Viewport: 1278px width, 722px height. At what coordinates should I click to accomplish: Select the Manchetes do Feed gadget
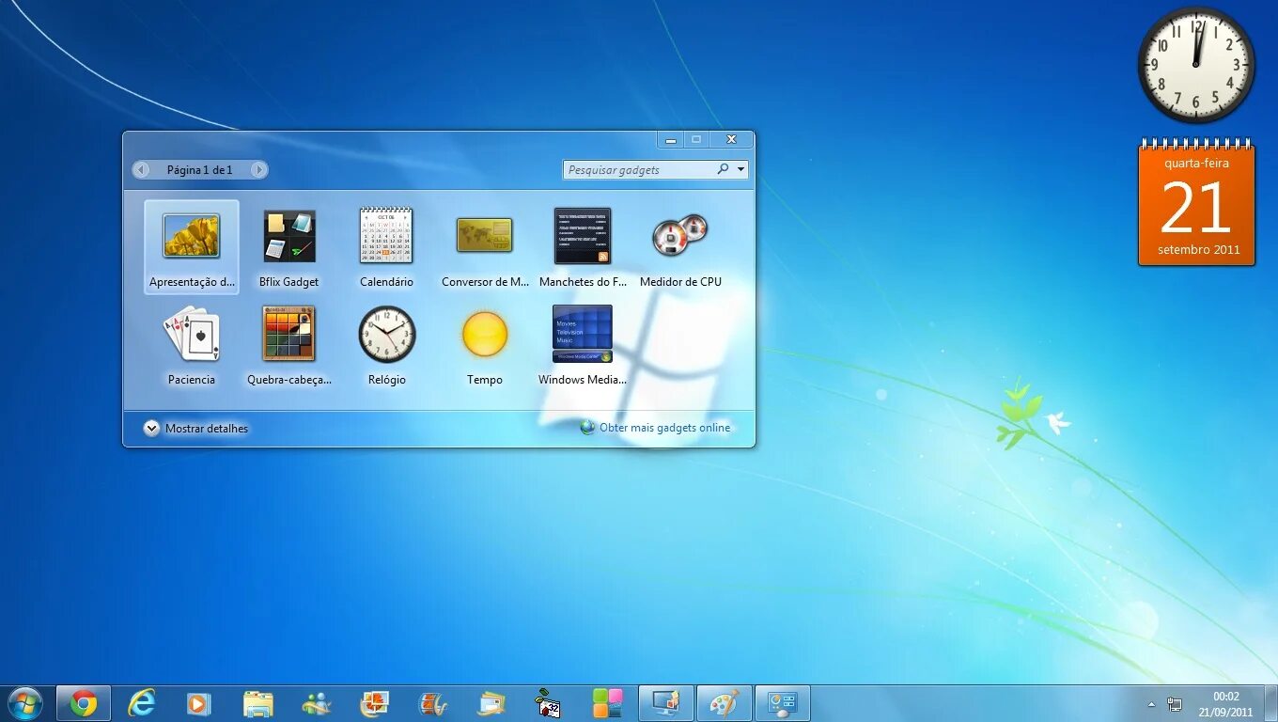[583, 246]
